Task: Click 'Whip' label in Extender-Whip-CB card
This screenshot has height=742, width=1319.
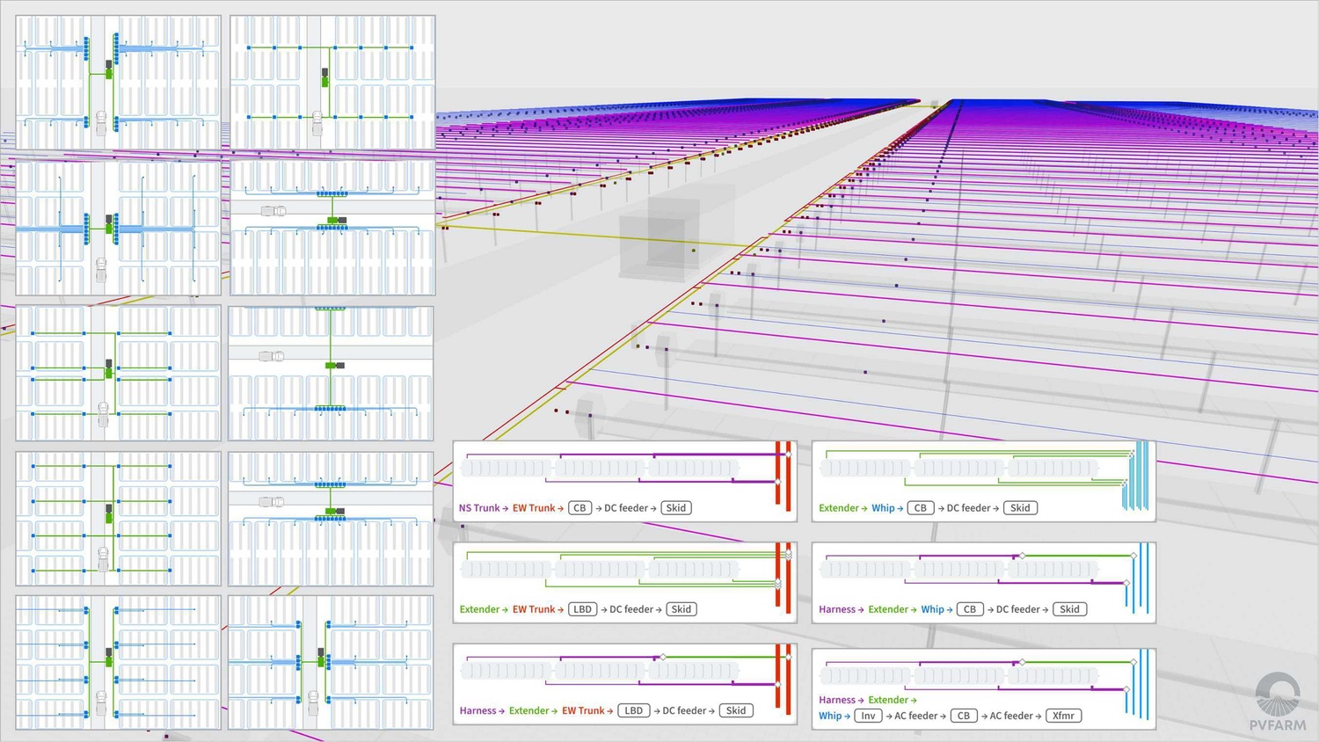Action: [883, 508]
